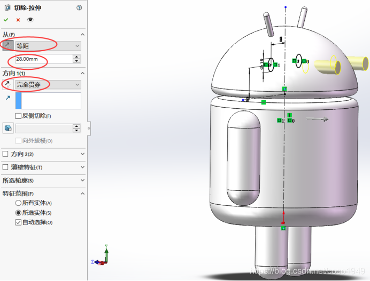This screenshot has width=370, height=281.
Task: Increase the 28.00mm offset value
Action: [x=76, y=57]
